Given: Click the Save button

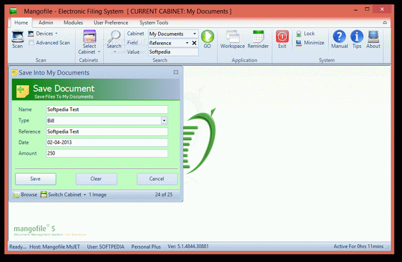Looking at the screenshot, I should click(x=36, y=179).
